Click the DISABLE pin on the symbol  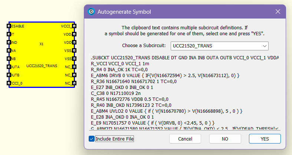(9, 26)
